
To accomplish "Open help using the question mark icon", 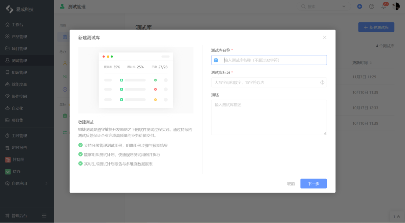I will coord(372,6).
